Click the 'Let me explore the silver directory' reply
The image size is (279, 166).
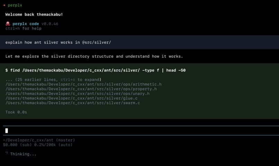(94, 56)
